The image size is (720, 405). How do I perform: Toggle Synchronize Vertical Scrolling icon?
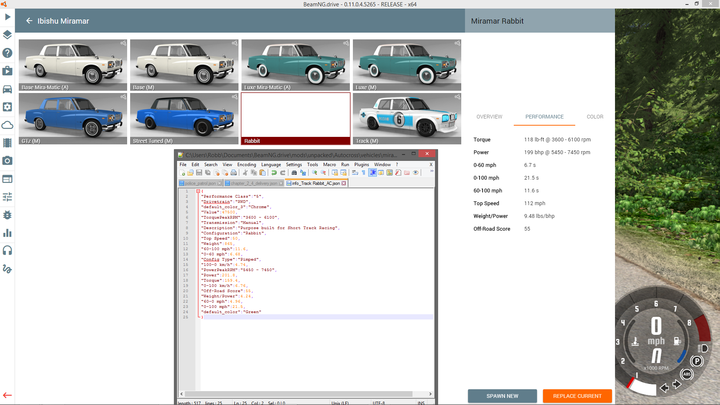click(x=335, y=172)
